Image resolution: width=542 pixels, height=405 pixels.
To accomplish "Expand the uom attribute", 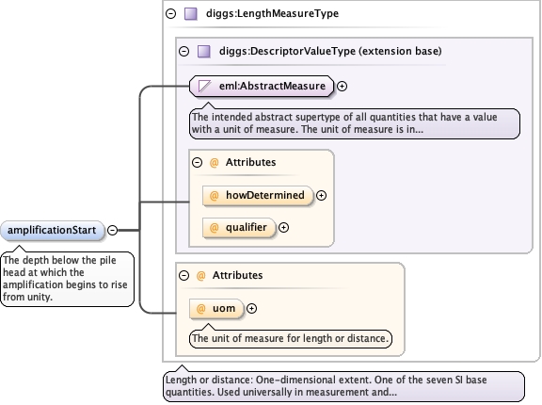I will 251,308.
